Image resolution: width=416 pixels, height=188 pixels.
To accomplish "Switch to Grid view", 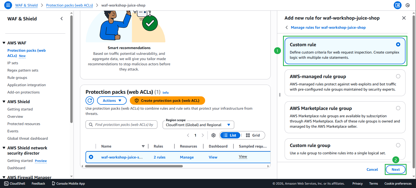I will point(253,135).
